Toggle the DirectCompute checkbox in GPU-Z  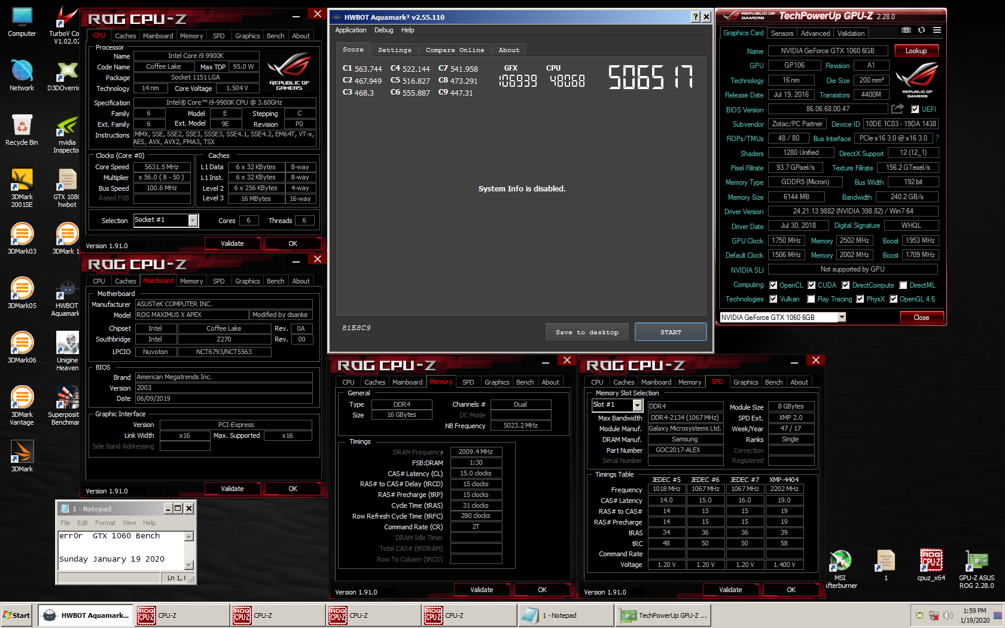pos(845,285)
